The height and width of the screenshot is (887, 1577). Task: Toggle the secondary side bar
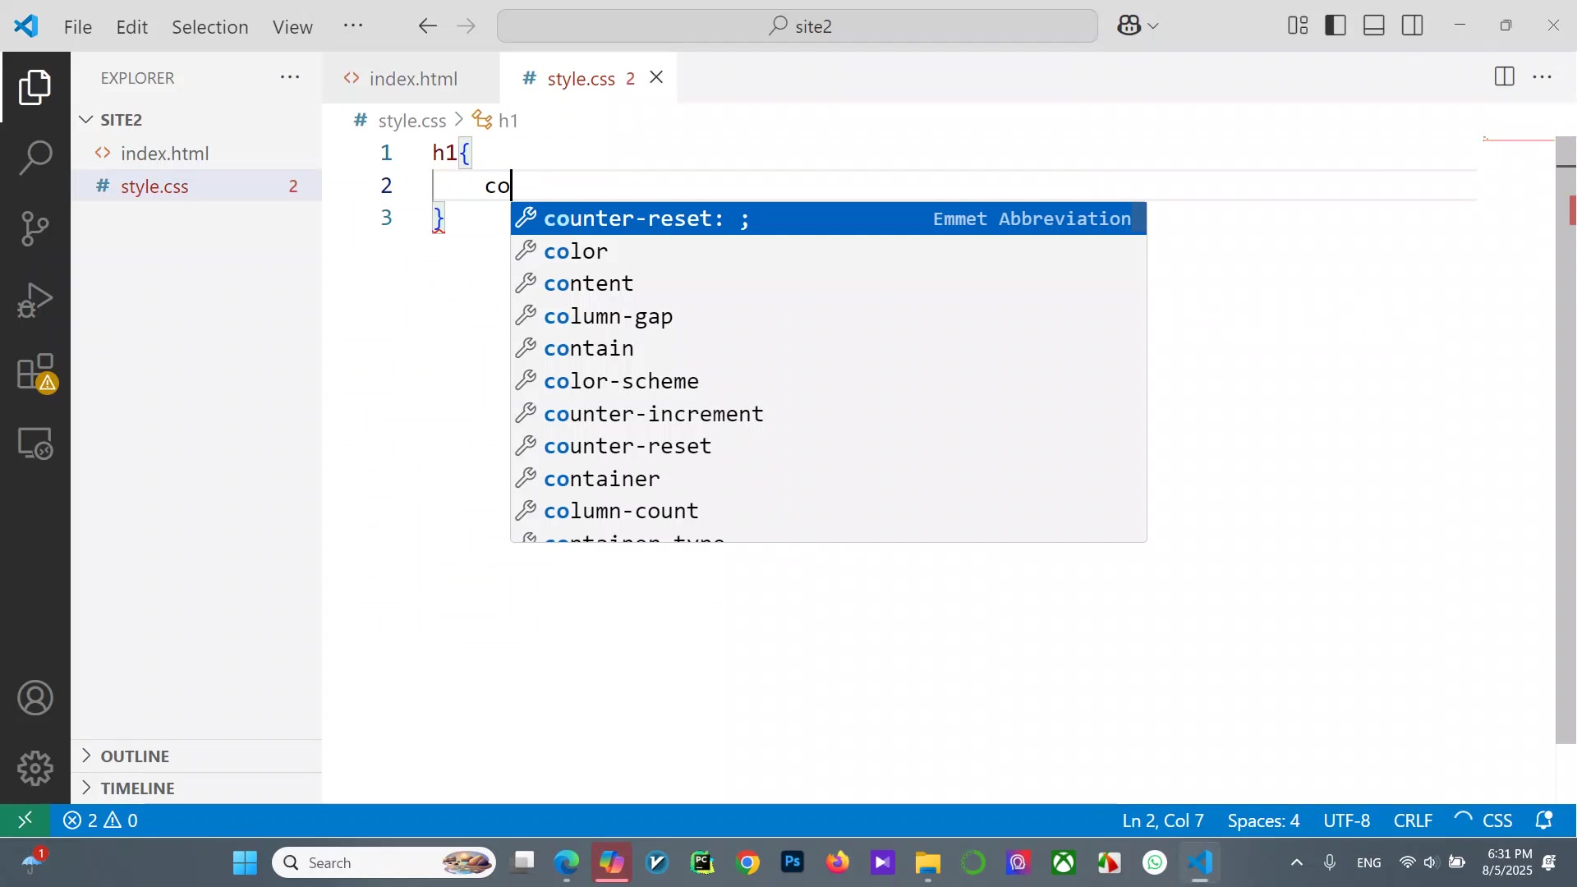click(x=1413, y=25)
